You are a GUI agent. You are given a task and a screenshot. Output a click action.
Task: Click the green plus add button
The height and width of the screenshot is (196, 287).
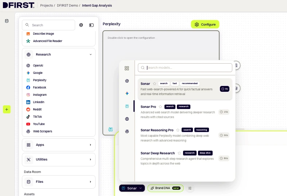point(7,109)
